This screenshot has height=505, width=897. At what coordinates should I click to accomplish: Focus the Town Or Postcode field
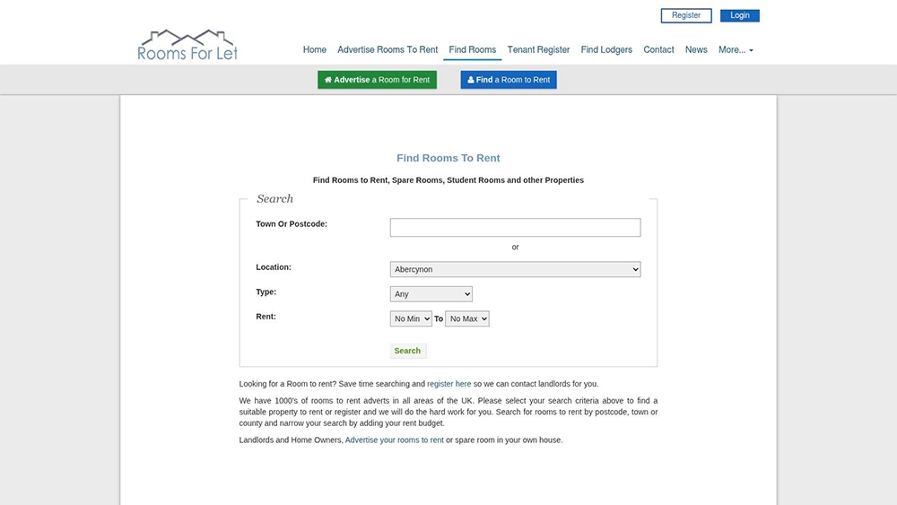pyautogui.click(x=515, y=227)
